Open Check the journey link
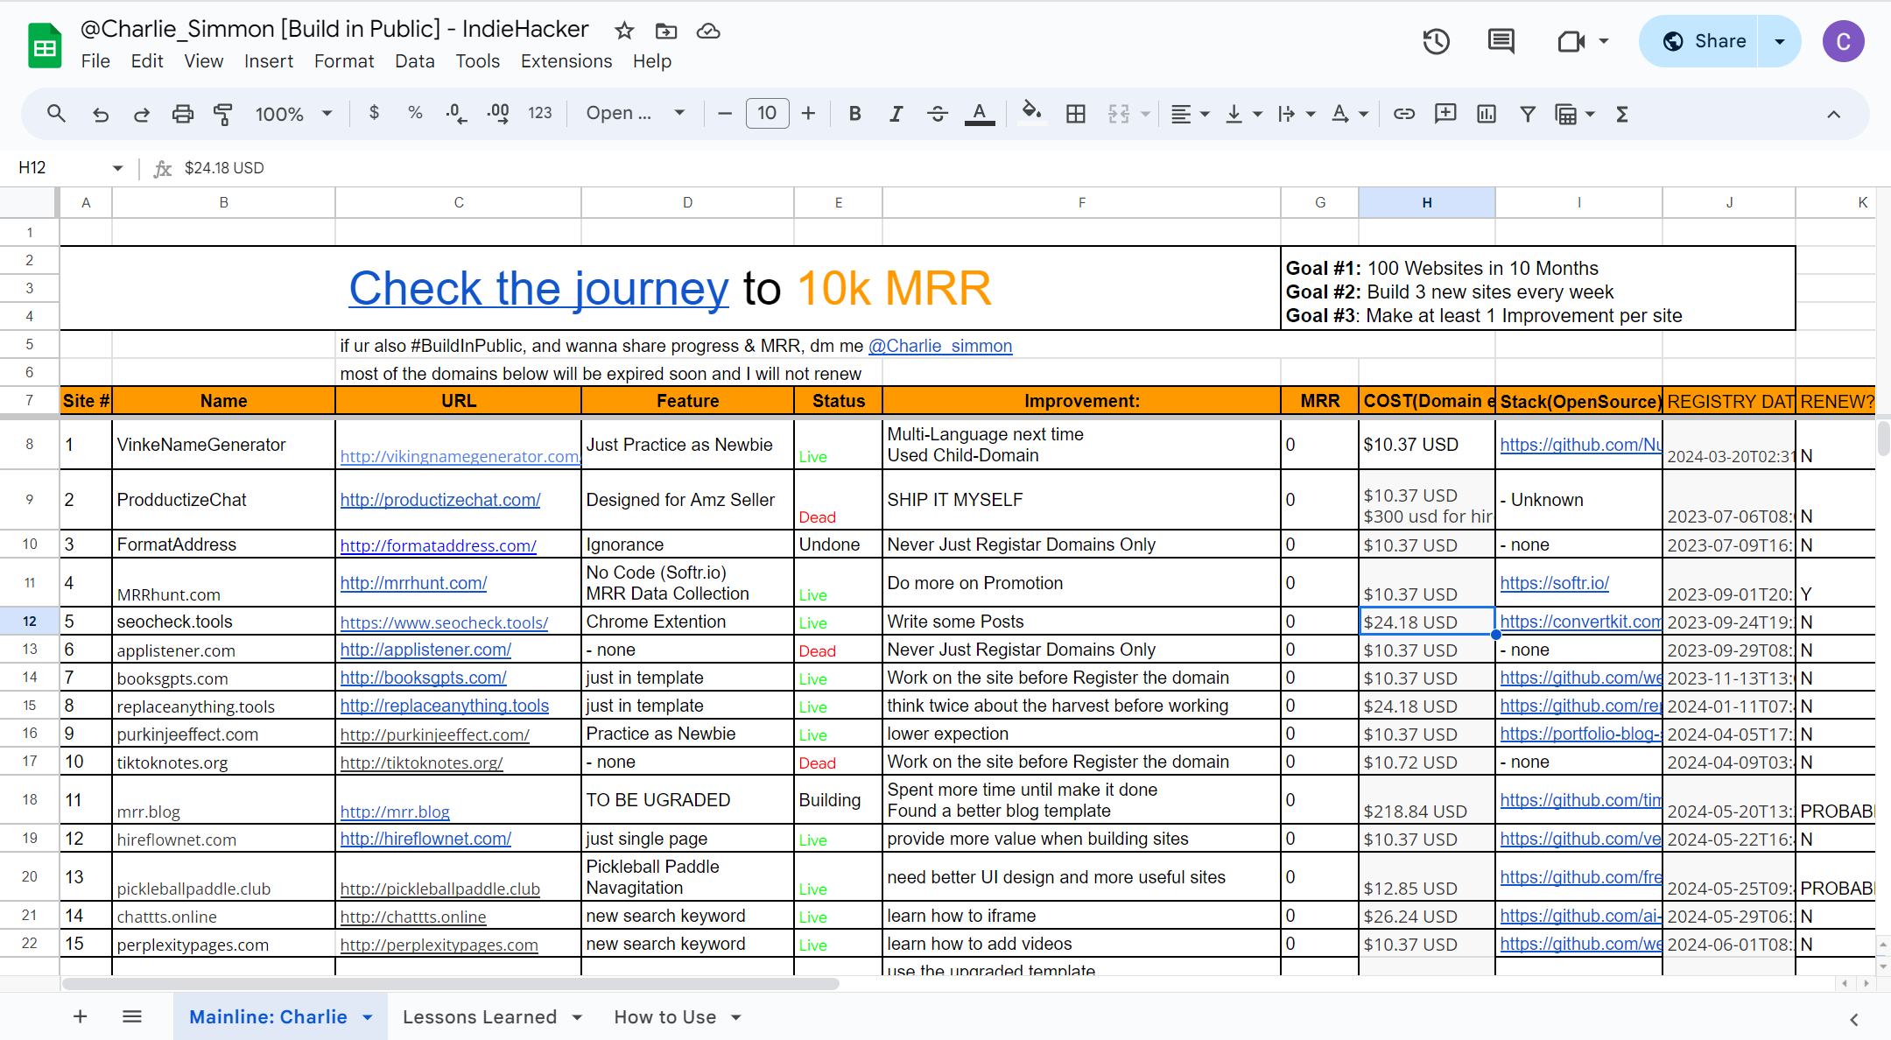The width and height of the screenshot is (1891, 1040). 538,288
